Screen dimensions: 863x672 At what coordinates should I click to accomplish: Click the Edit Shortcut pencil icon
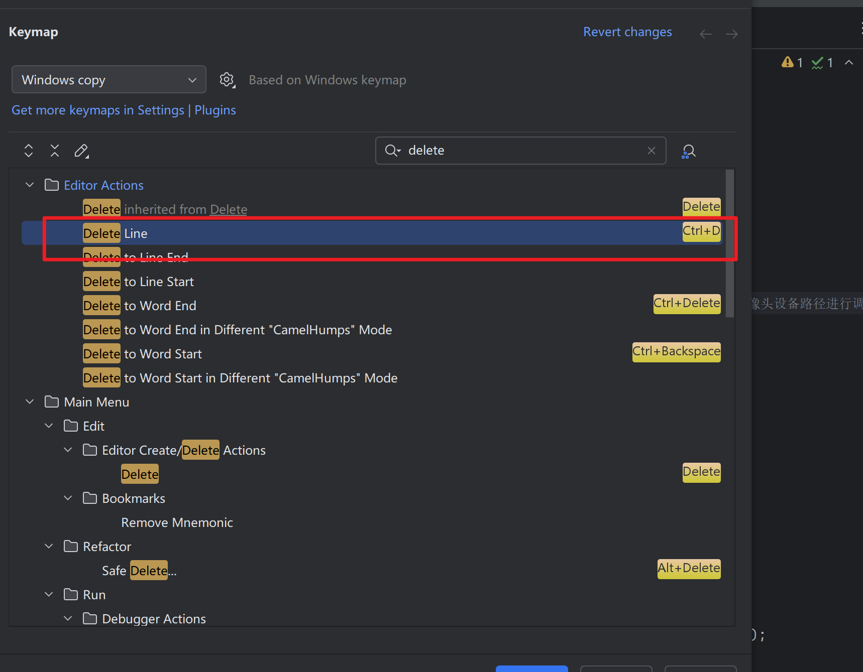click(81, 151)
